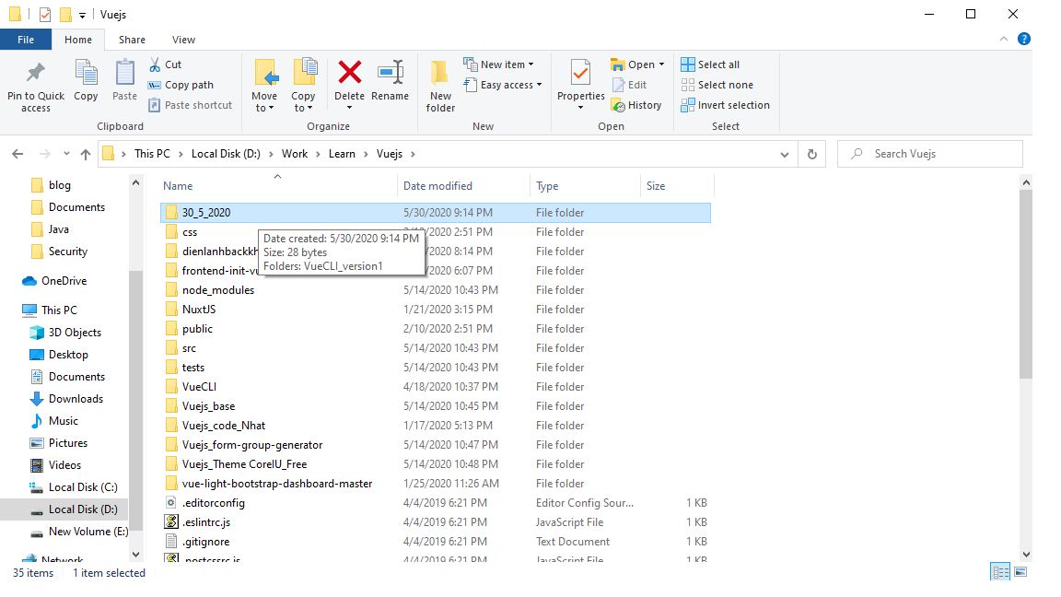Select the node_modules folder

click(436, 289)
